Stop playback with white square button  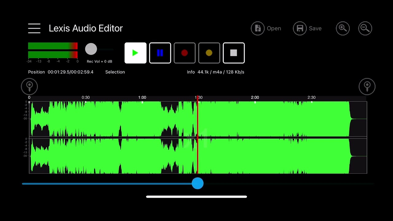(234, 53)
